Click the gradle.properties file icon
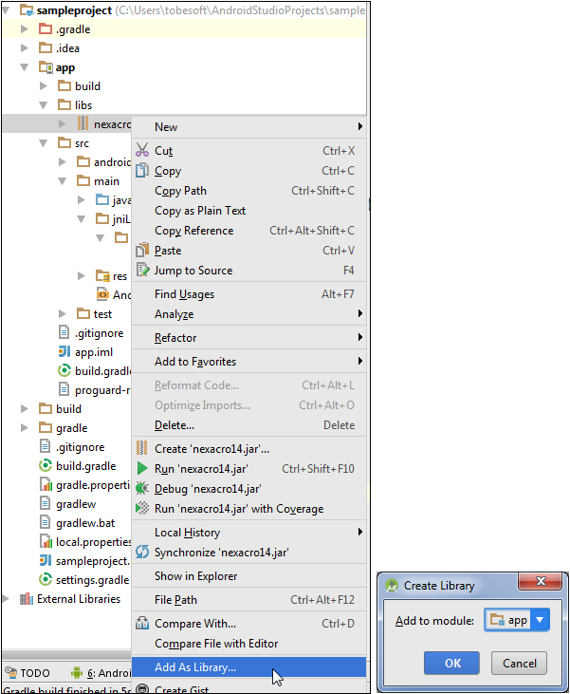570x694 pixels. pos(46,484)
